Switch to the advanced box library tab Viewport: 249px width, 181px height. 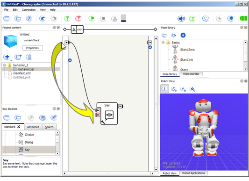tap(33, 127)
